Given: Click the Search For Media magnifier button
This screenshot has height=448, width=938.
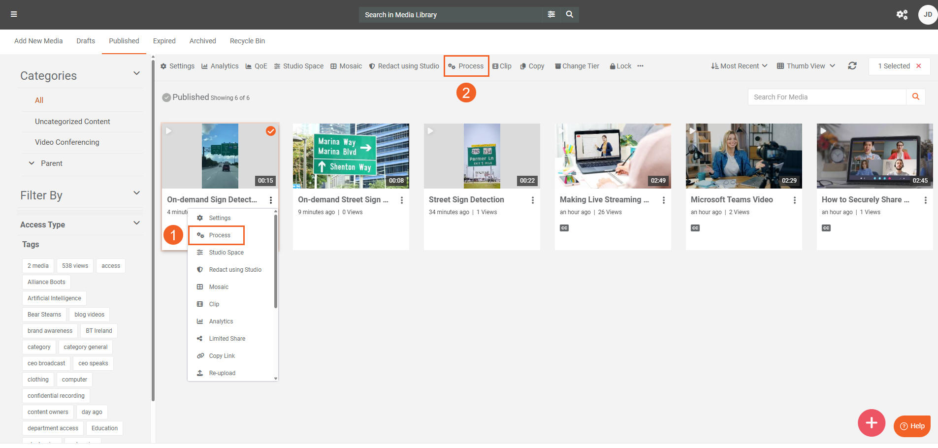Looking at the screenshot, I should tap(915, 97).
